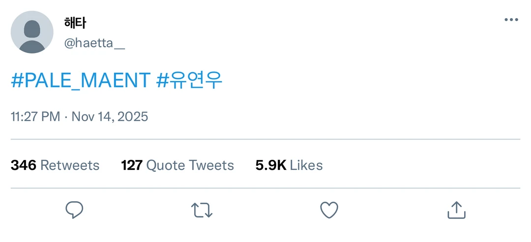Open the share upload icon
This screenshot has height=242, width=531.
(456, 210)
